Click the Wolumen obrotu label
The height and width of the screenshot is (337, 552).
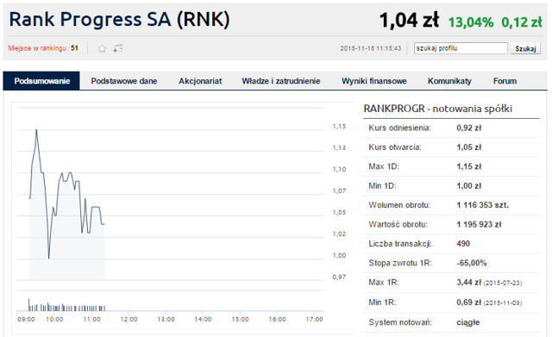click(x=399, y=205)
